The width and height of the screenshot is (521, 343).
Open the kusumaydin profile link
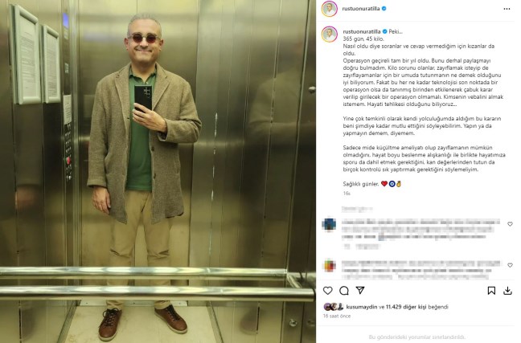[x=362, y=307]
